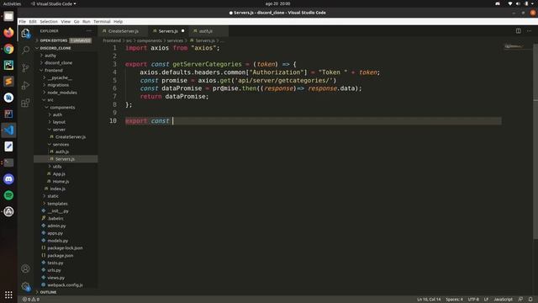Open the text editor from the dock
Image resolution: width=538 pixels, height=303 pixels.
(8, 146)
